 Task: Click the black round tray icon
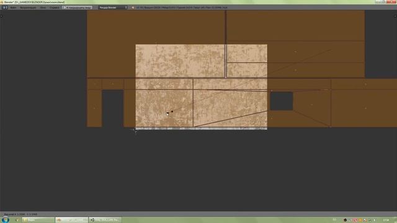pyautogui.click(x=345, y=221)
